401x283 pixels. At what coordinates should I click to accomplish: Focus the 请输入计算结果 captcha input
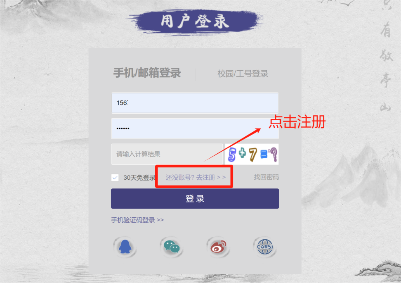tap(167, 154)
